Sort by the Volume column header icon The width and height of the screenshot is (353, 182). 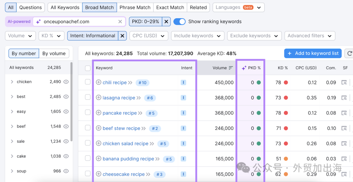click(x=231, y=68)
